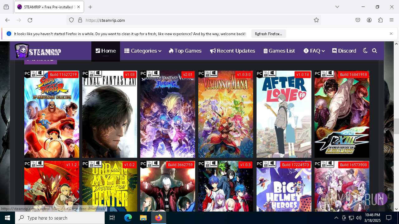The width and height of the screenshot is (399, 224).
Task: Click the Build 17224573 badge
Action: coord(295,165)
